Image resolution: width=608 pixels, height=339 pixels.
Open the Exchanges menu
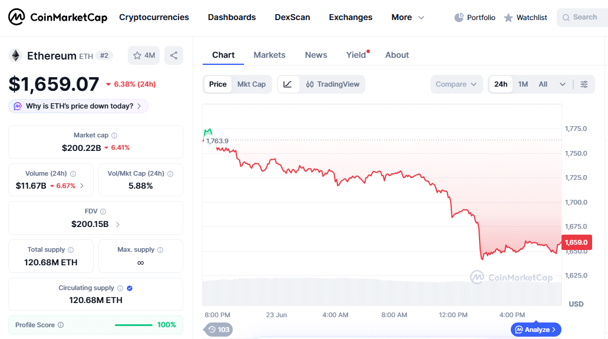351,18
